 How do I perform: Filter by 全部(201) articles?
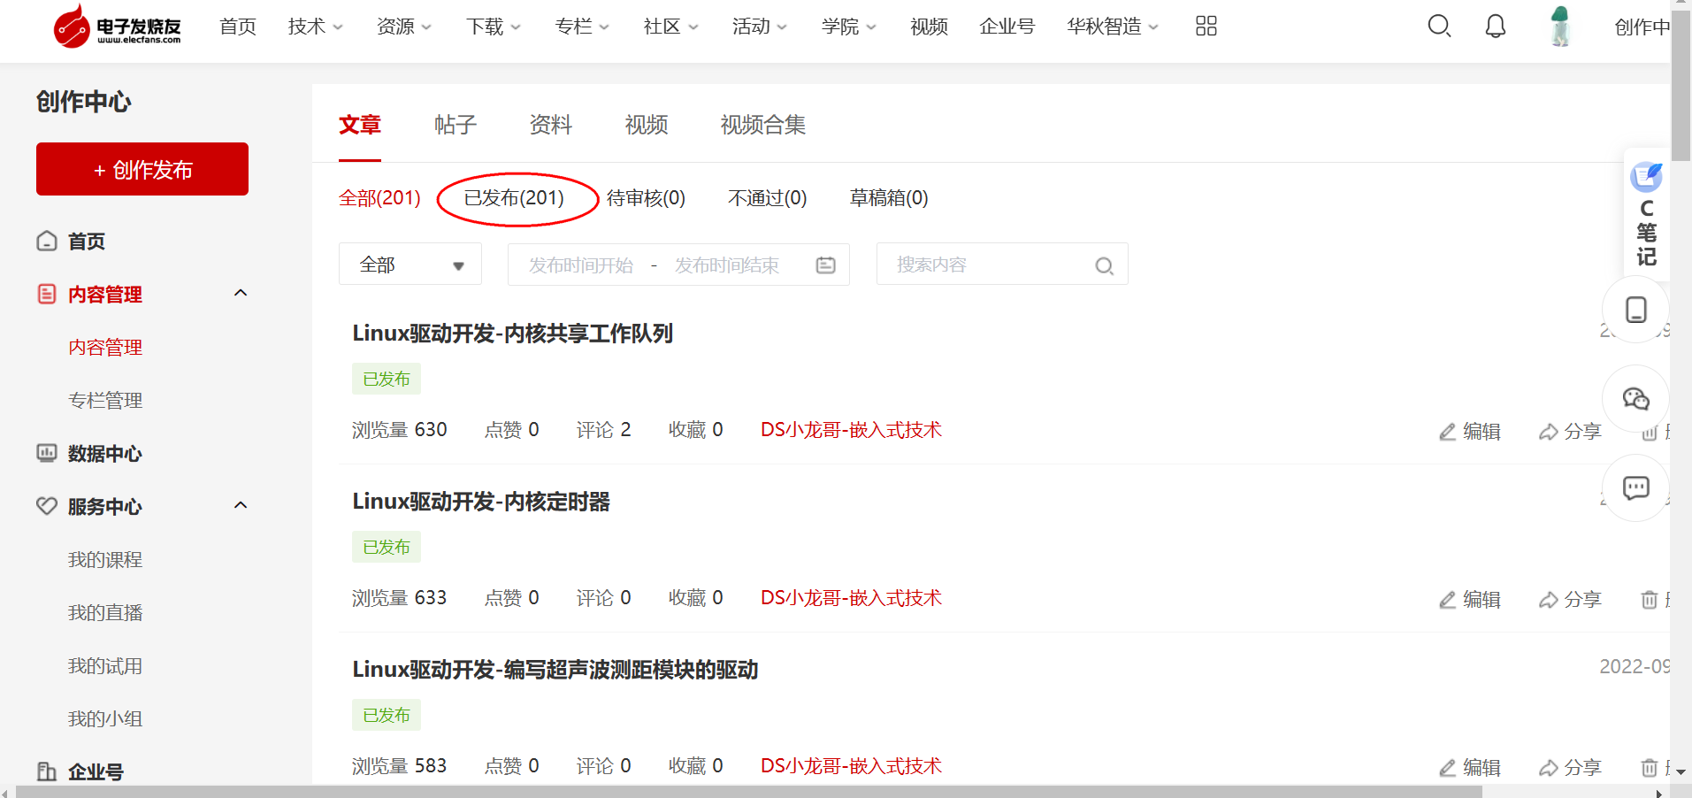point(379,197)
